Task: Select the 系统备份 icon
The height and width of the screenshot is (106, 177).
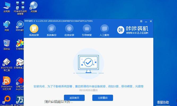Action: coord(51,29)
